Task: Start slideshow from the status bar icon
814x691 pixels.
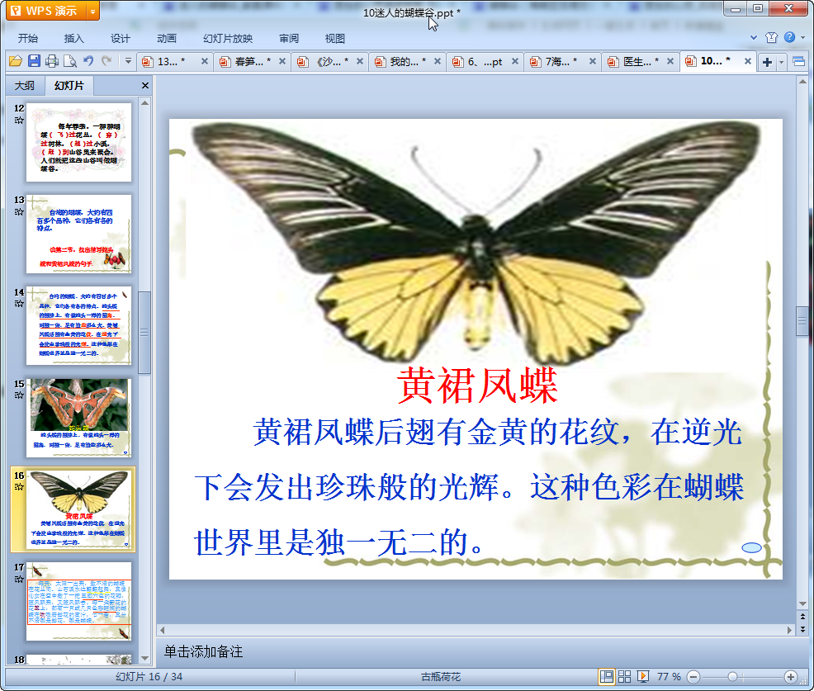Action: (x=642, y=676)
